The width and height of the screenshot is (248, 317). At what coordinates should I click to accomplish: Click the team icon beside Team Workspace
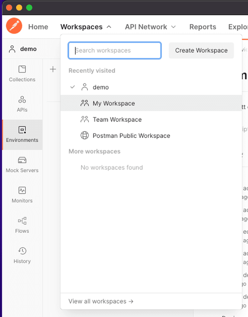(85, 119)
